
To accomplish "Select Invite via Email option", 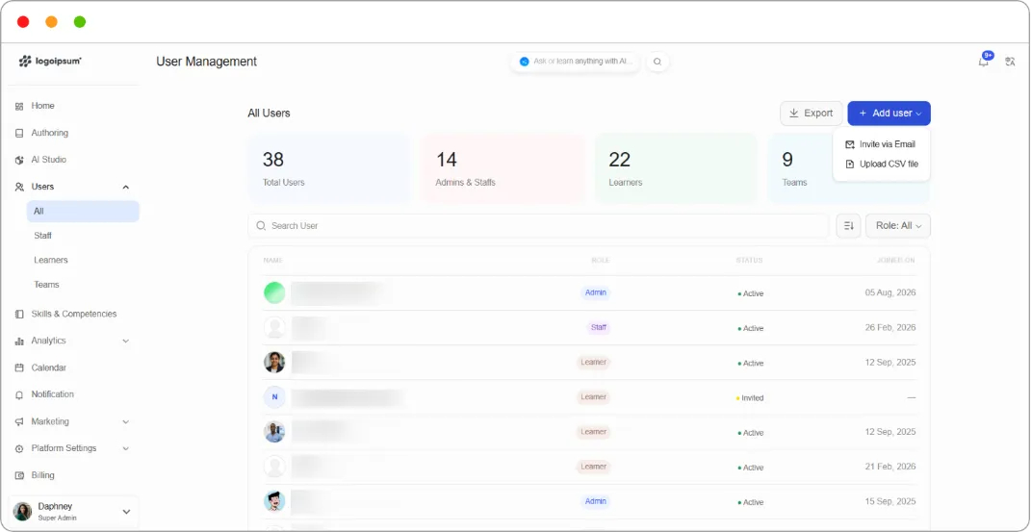I will [x=881, y=144].
